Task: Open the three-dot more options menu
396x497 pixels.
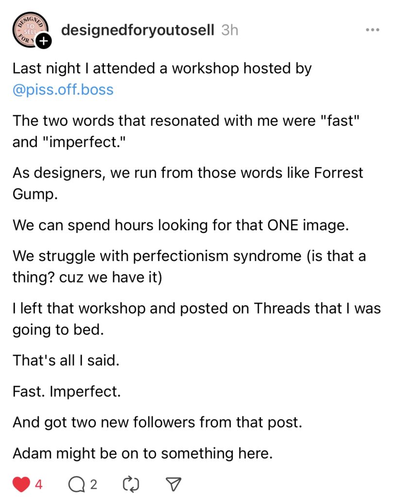Action: [x=372, y=30]
